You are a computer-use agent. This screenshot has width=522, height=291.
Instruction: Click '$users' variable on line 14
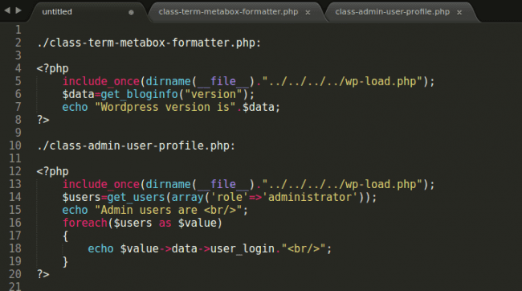tap(82, 197)
